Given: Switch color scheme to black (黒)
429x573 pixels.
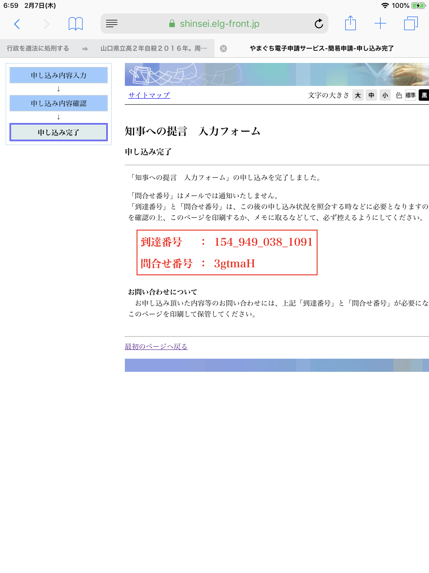Looking at the screenshot, I should coord(424,95).
